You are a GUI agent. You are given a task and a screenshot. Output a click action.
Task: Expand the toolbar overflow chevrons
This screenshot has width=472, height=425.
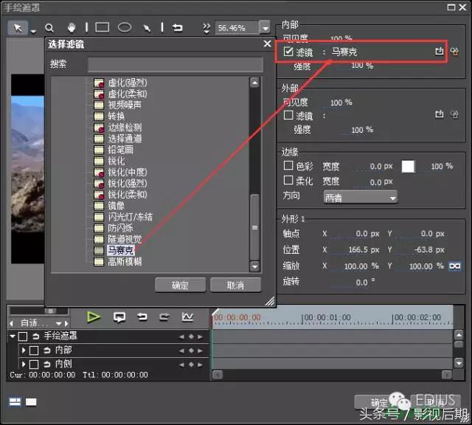206,28
